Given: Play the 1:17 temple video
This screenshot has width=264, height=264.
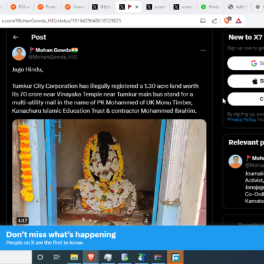Looking at the screenshot, I should click(109, 172).
